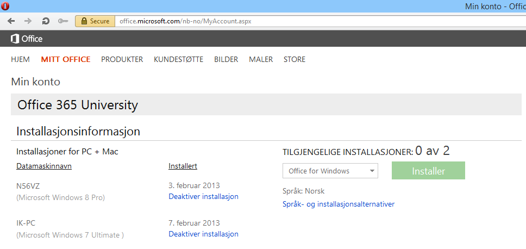Open the password key icon
This screenshot has width=526, height=249.
coord(62,21)
